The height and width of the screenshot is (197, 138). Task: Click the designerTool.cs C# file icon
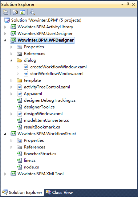pyautogui.click(x=19, y=107)
